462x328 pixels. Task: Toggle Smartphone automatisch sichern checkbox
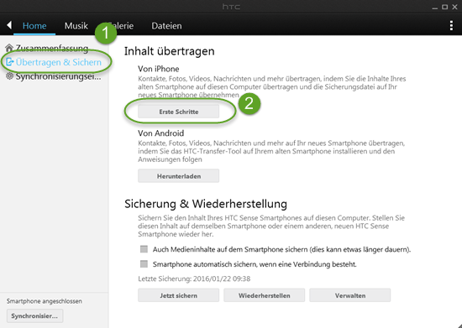point(144,264)
